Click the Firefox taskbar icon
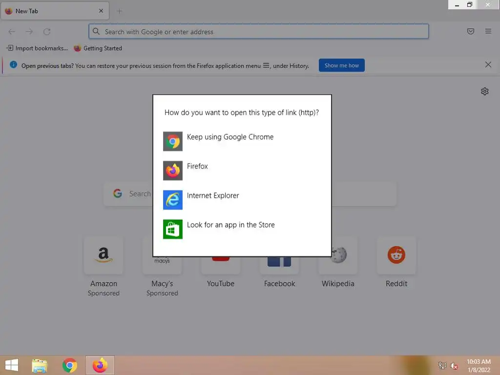Viewport: 500px width, 375px height. (x=100, y=365)
